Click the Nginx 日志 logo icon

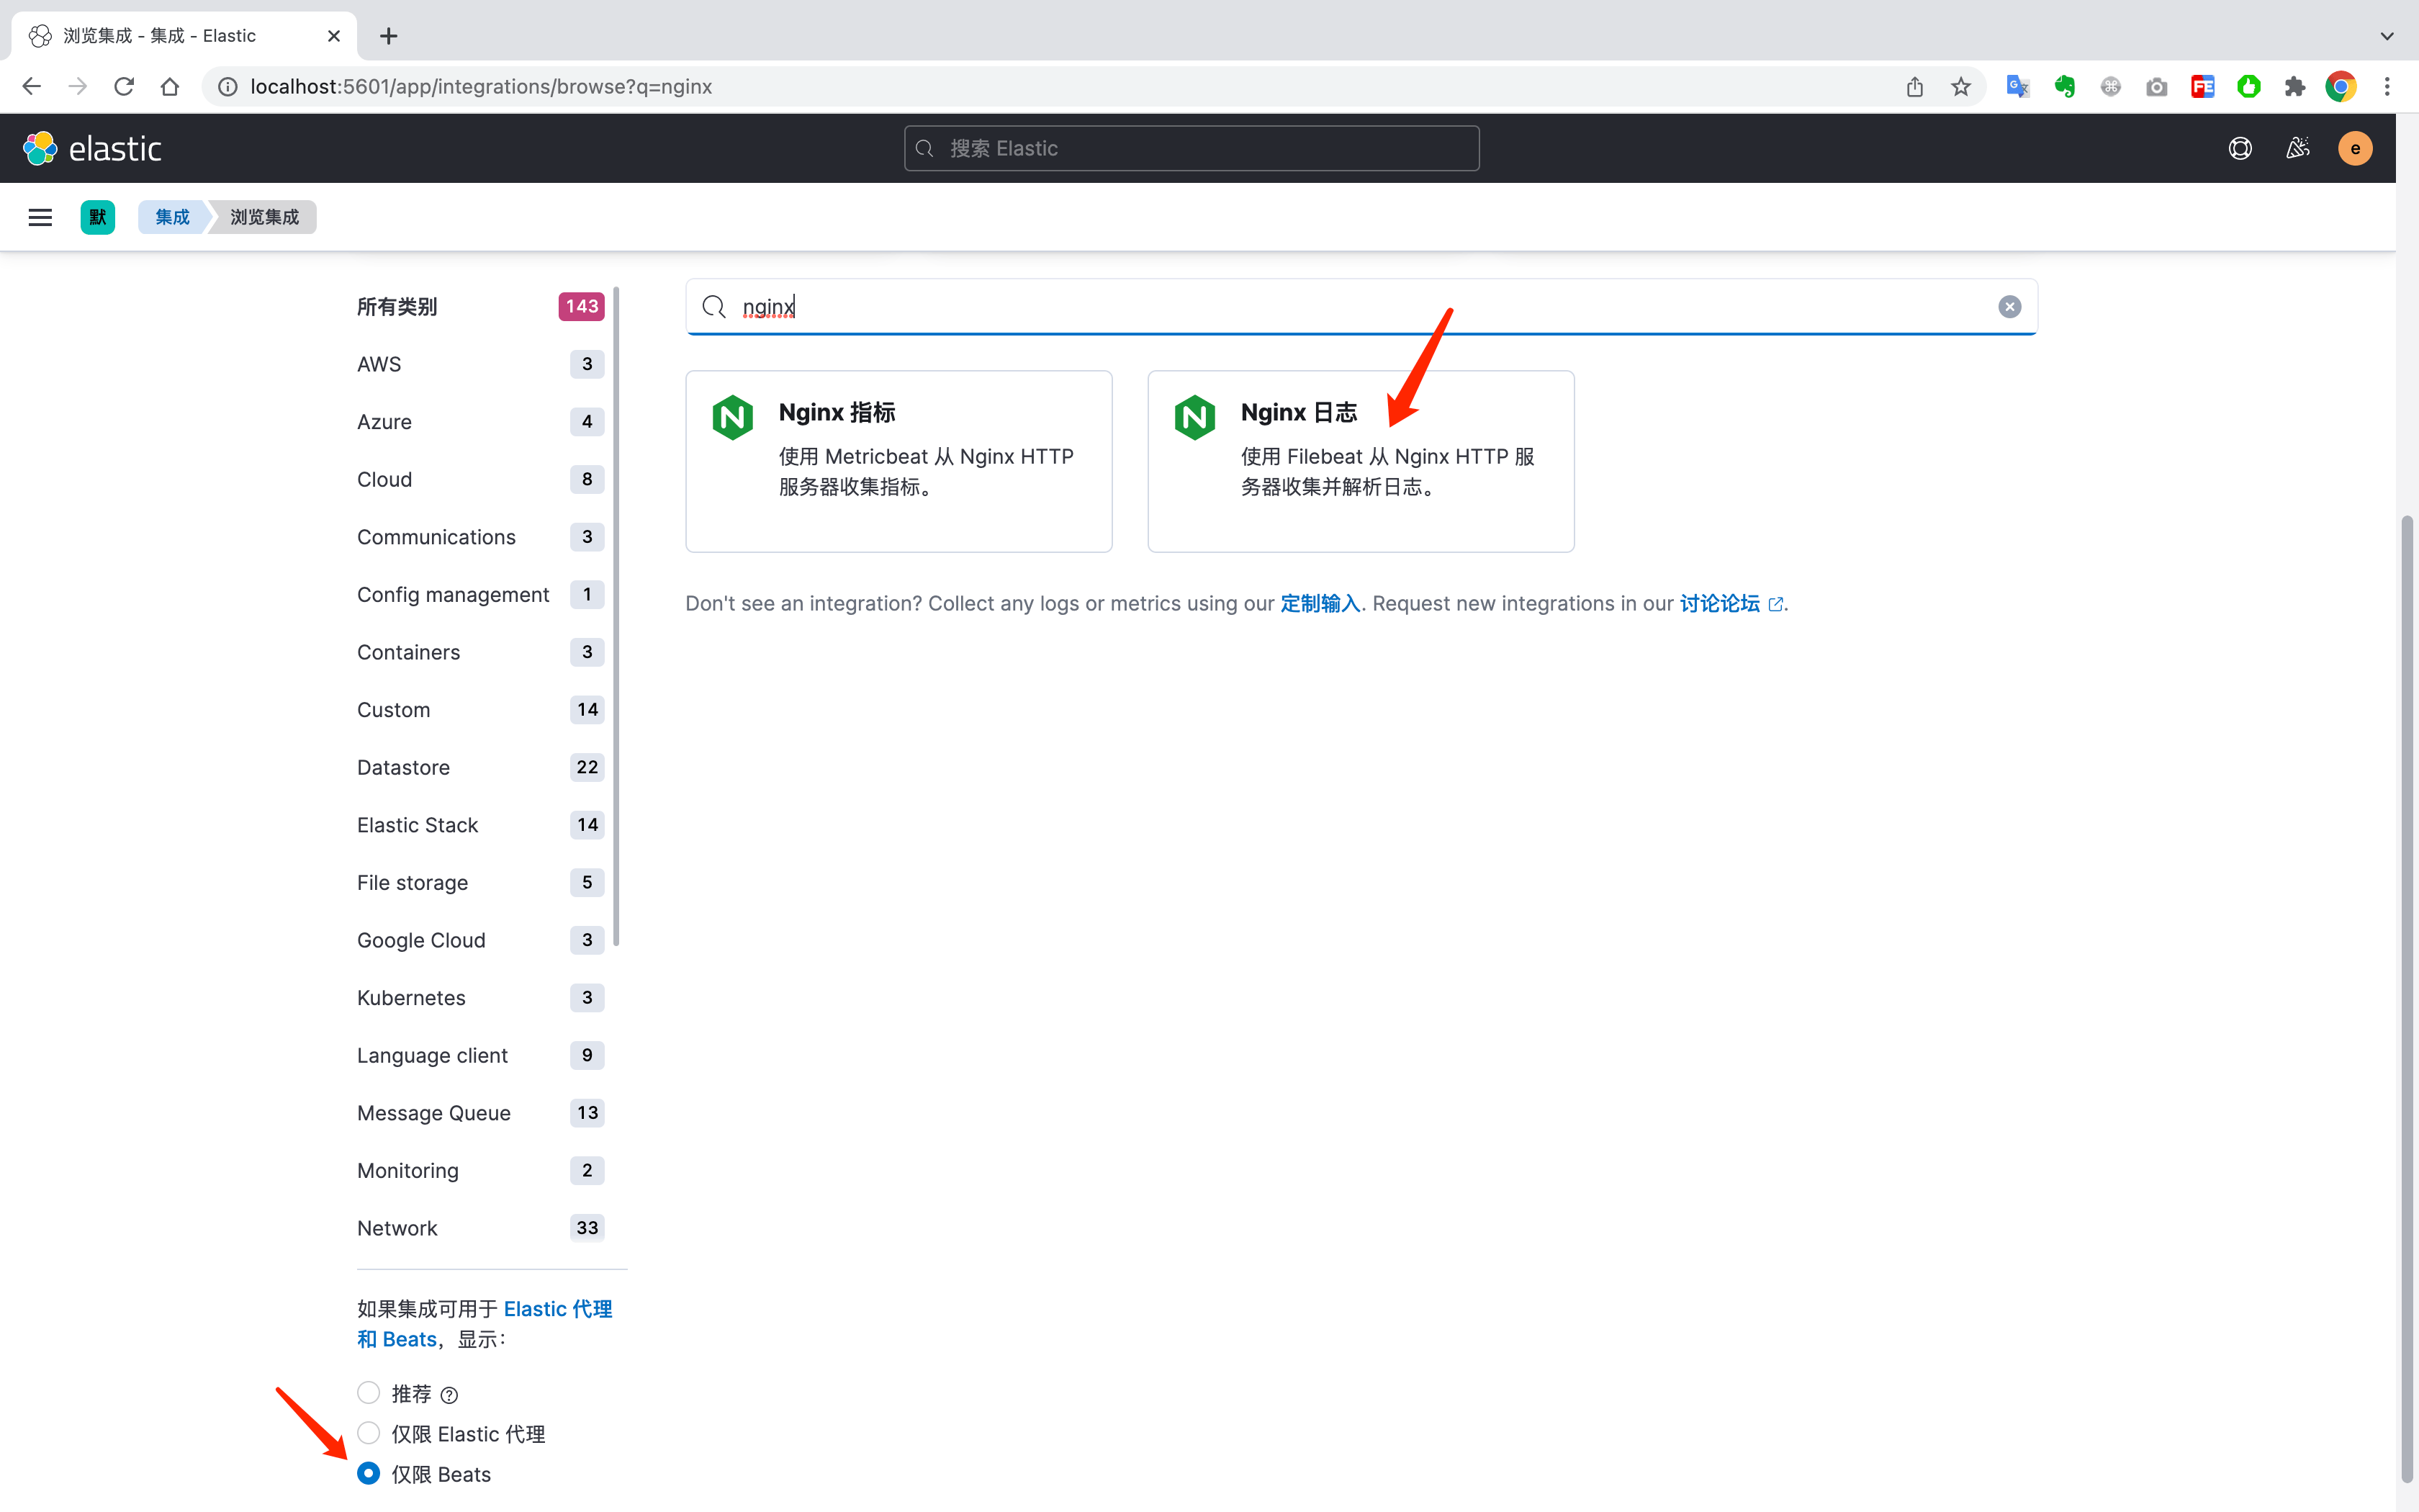click(1194, 417)
